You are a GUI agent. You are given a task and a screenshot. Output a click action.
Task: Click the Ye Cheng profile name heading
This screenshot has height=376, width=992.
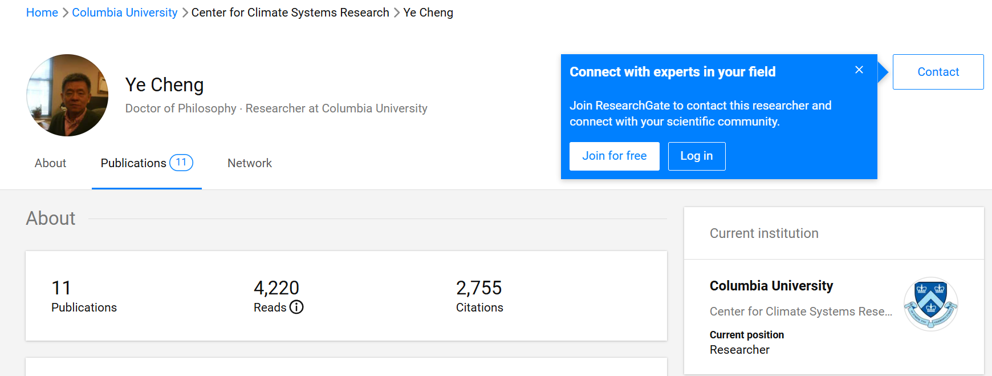[x=164, y=85]
